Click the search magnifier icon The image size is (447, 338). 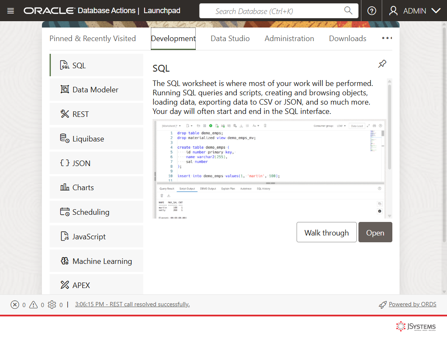[x=348, y=11]
